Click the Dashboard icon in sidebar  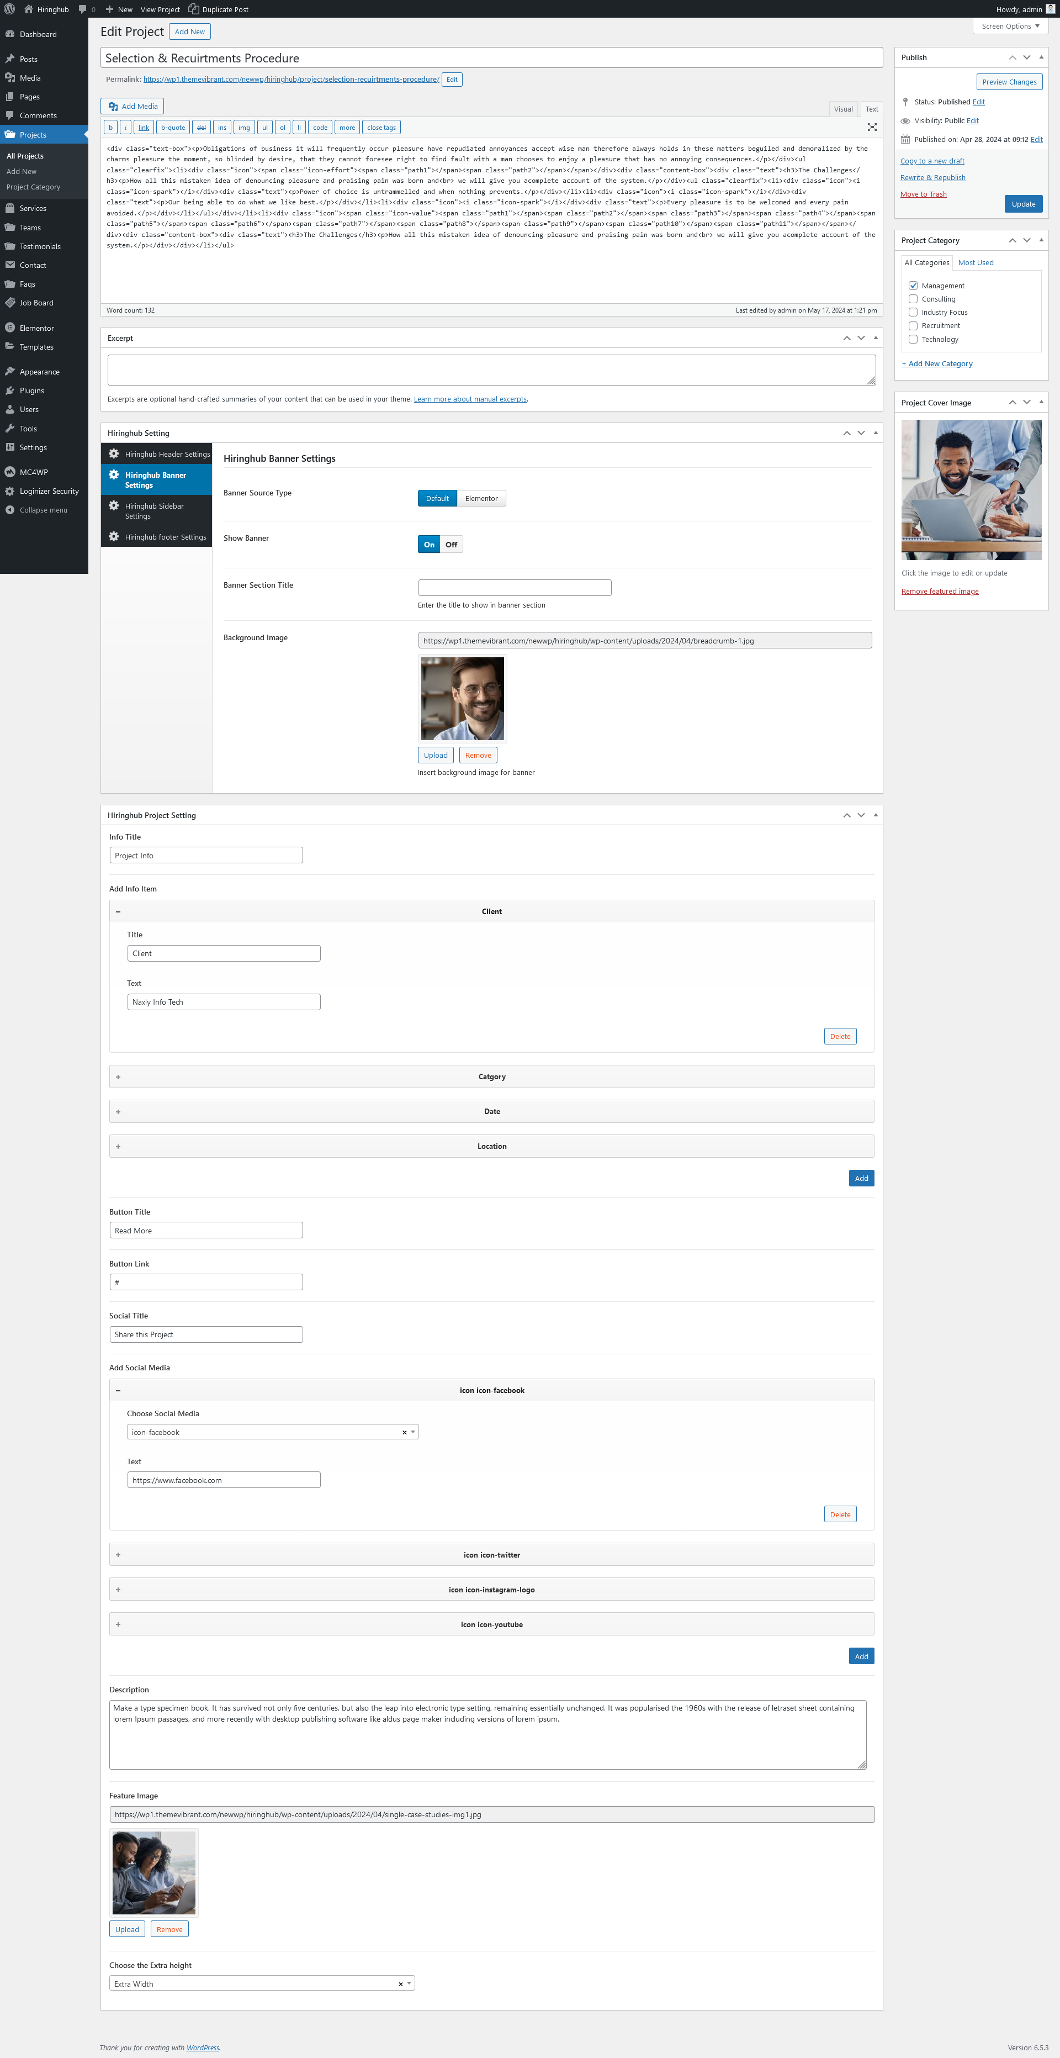tap(9, 34)
